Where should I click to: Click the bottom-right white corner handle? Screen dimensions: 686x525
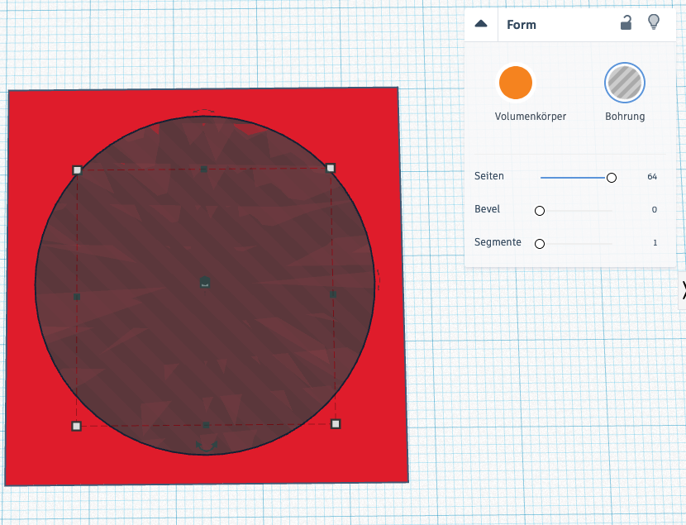coord(336,424)
